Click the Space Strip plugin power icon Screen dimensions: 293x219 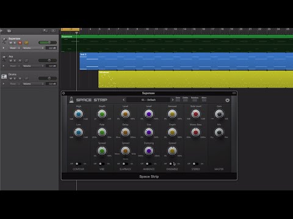tap(227, 100)
